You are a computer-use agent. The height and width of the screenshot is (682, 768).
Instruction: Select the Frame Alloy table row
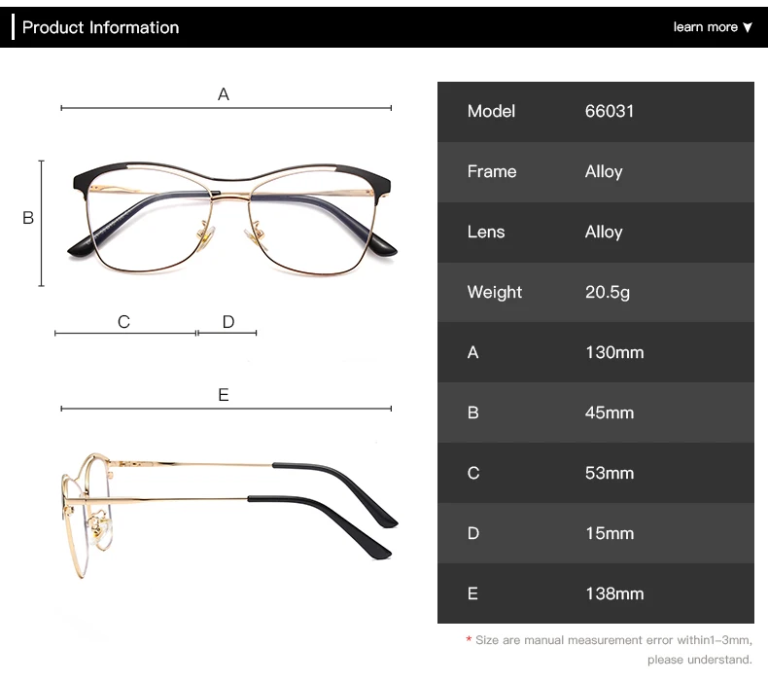[596, 172]
